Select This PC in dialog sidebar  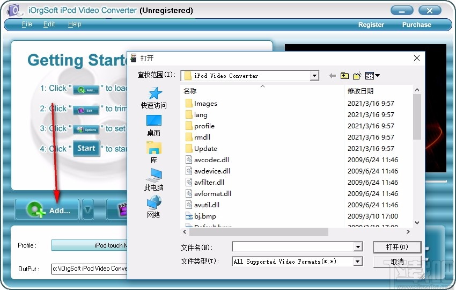click(153, 180)
